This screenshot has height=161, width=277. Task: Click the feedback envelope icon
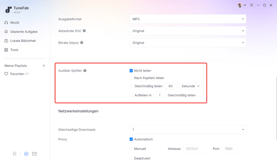[x=34, y=154]
